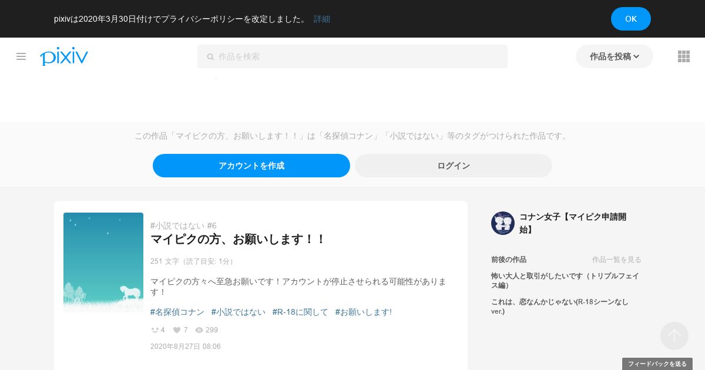Viewport: 705px width, 370px height.
Task: Click the 前後の作品 heading
Action: pyautogui.click(x=509, y=260)
